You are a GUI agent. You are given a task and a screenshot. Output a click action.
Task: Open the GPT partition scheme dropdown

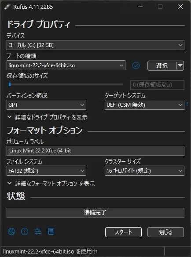[x=46, y=105]
